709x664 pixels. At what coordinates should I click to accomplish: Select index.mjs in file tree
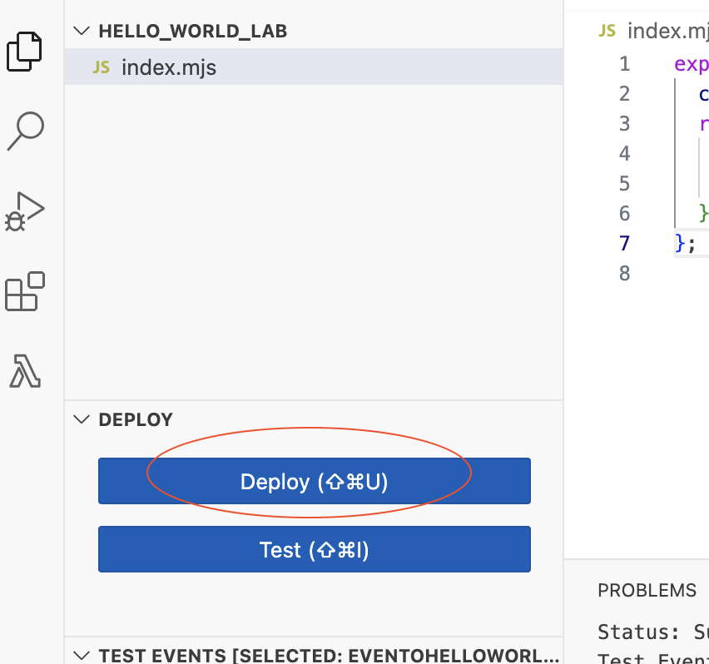(x=314, y=67)
